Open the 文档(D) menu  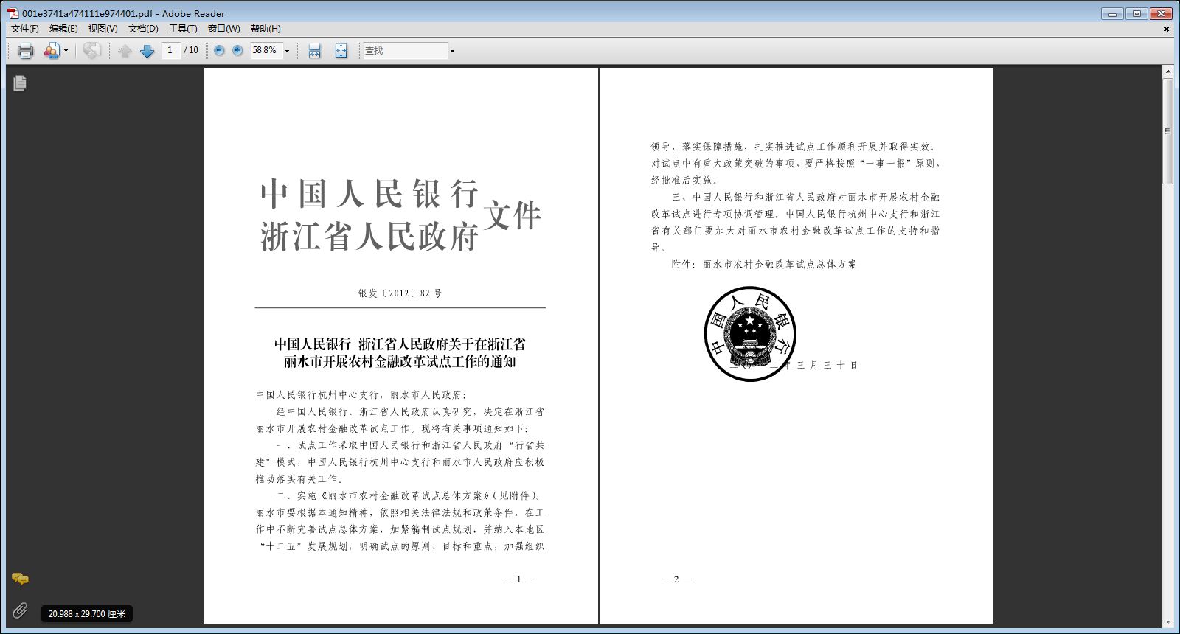tap(143, 29)
